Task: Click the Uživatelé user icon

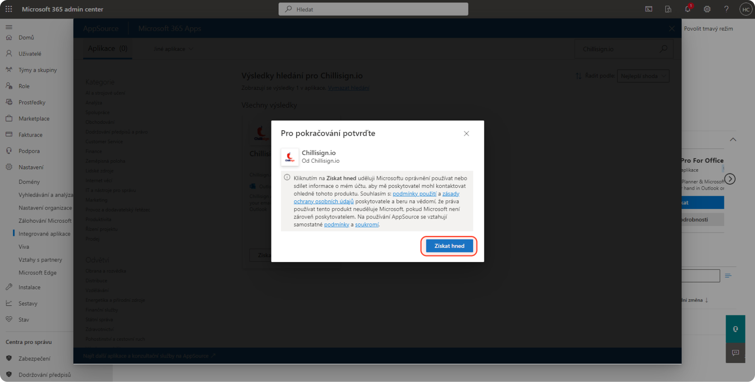Action: tap(9, 53)
